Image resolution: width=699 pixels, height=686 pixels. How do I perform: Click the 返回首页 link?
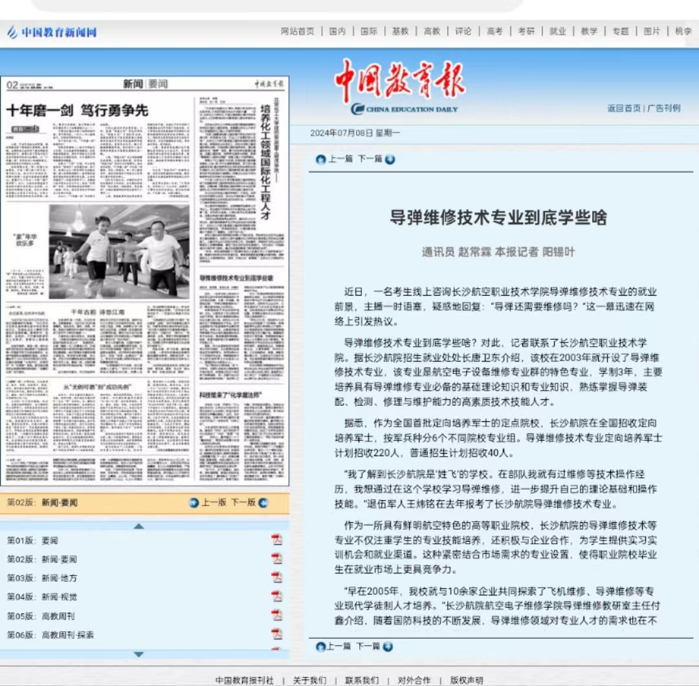coord(624,108)
